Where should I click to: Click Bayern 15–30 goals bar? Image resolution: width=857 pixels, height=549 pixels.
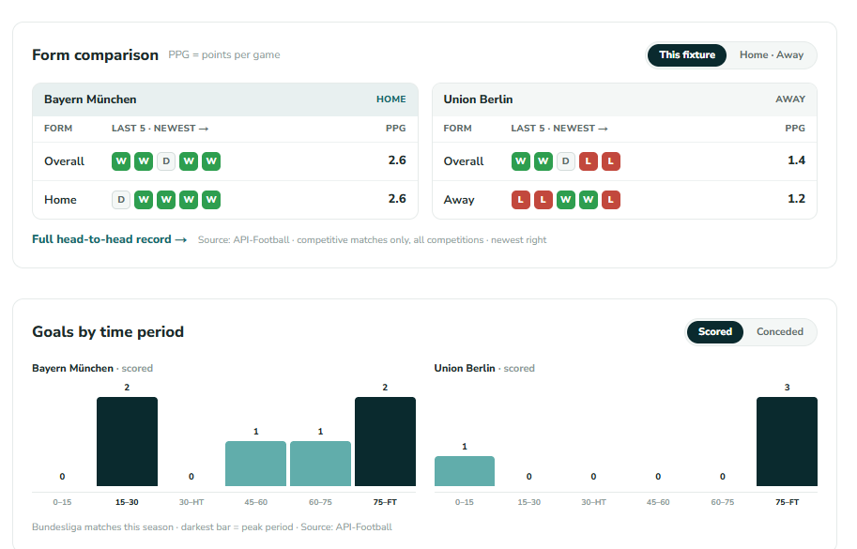pos(127,441)
